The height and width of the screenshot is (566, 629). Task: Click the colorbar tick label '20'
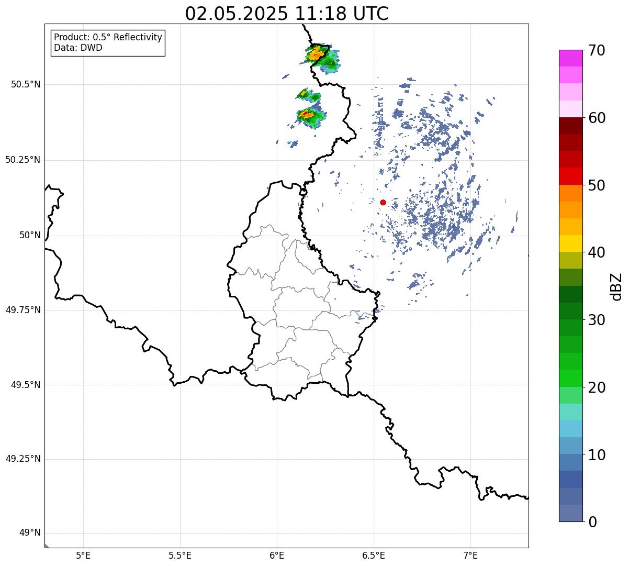597,387
